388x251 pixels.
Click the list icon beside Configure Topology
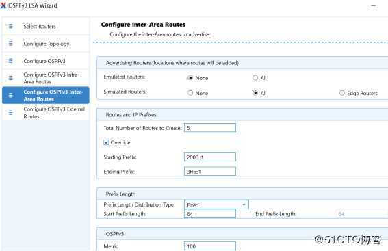[11, 44]
